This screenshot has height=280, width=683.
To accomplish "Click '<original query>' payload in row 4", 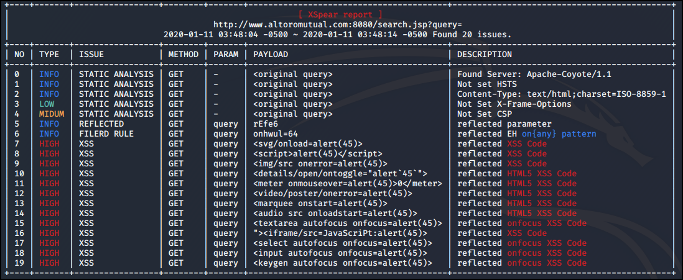I will (293, 114).
